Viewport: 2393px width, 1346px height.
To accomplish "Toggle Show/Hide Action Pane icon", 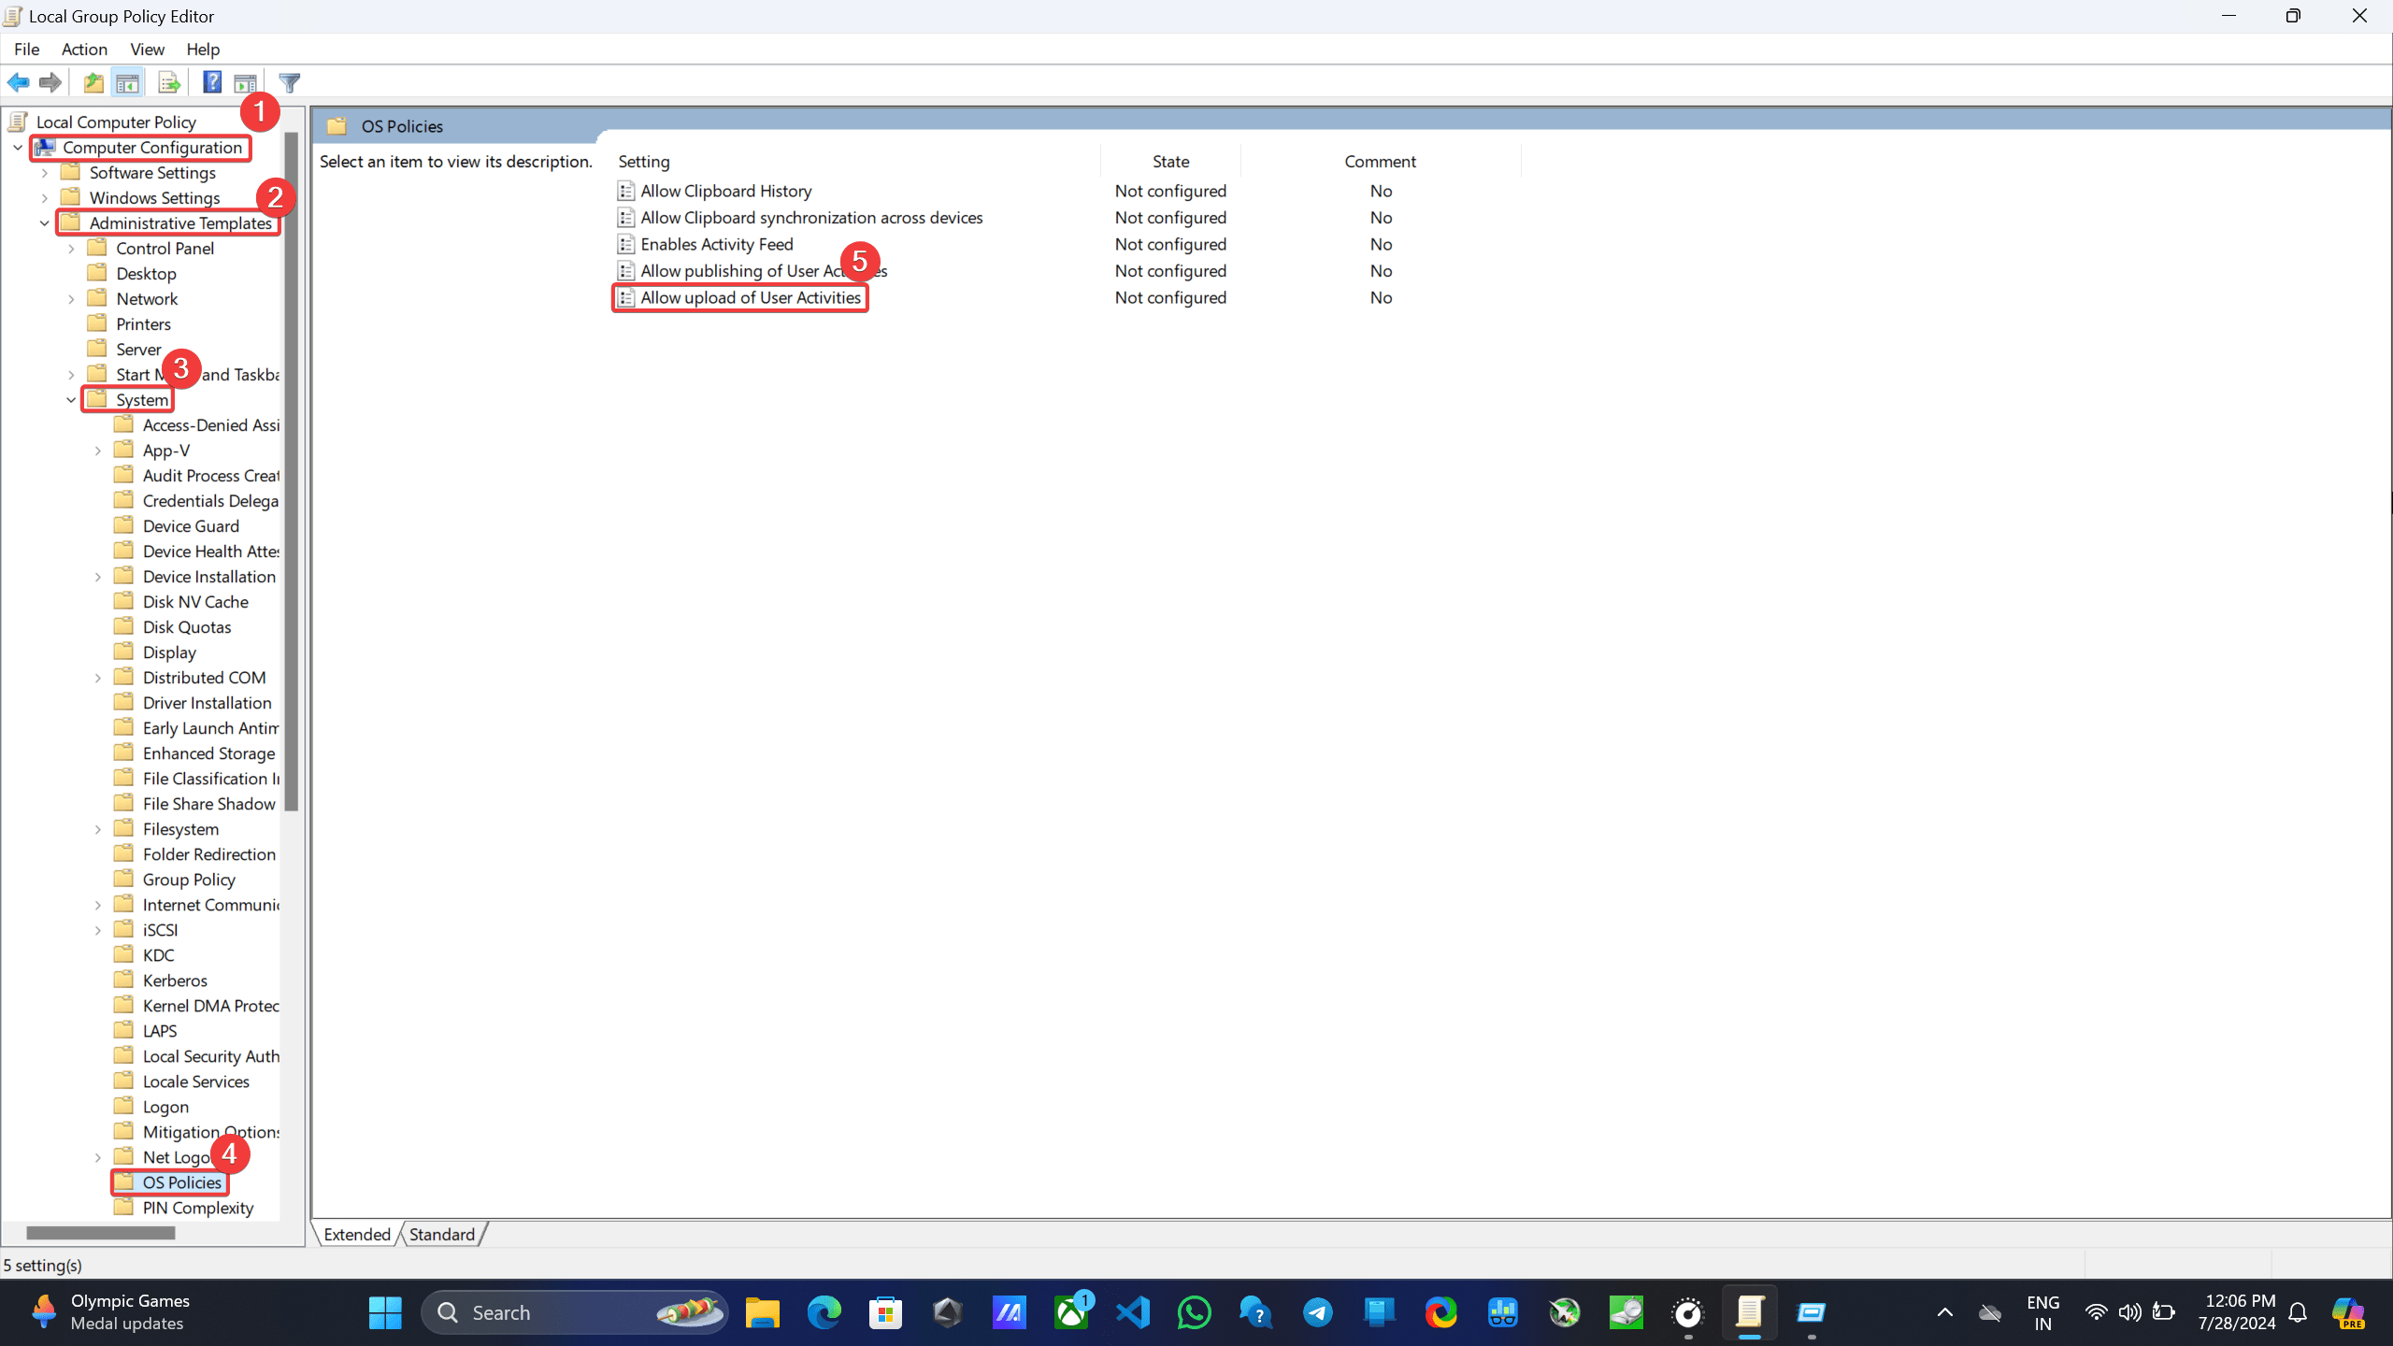I will (246, 82).
